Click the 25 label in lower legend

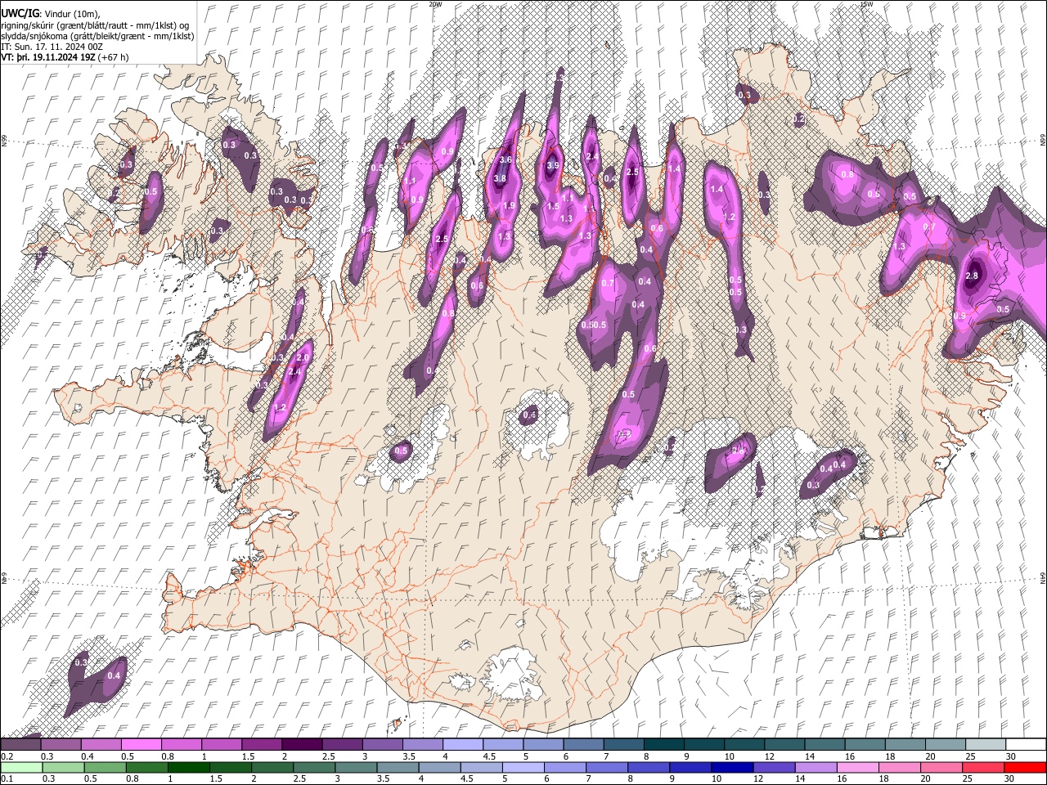point(968,778)
